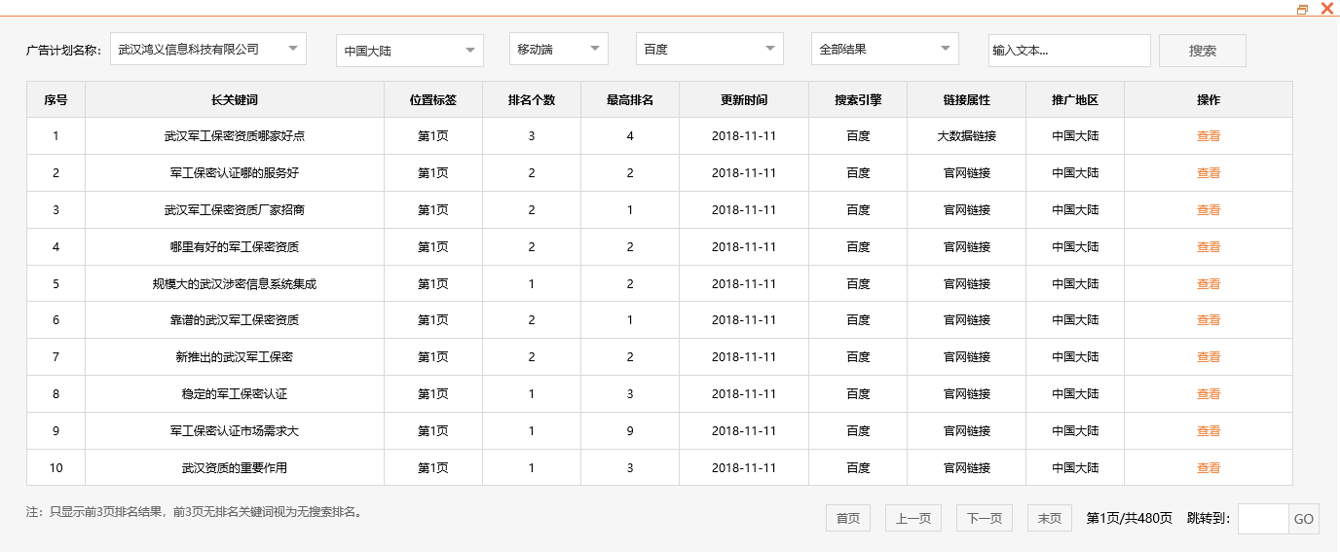Screen dimensions: 1340x552
Task: View details for 武汉军工保密资质哪家好点
Action: coord(1209,136)
